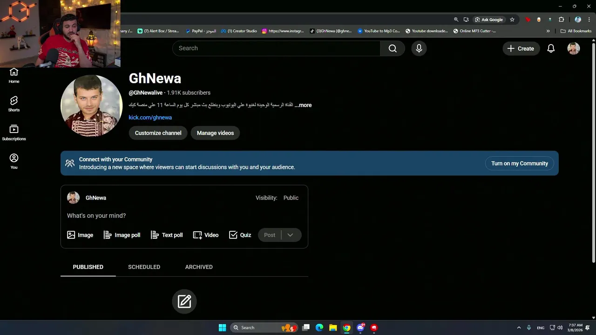Change post Visibility from Public
The image size is (596, 335).
pos(291,198)
